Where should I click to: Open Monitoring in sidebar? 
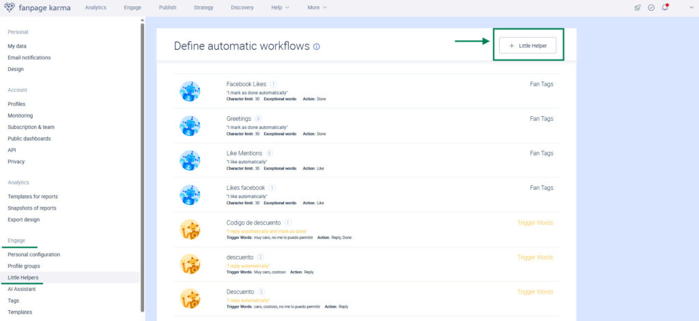click(20, 115)
